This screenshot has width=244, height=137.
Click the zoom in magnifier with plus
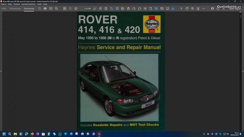pyautogui.click(x=193, y=8)
